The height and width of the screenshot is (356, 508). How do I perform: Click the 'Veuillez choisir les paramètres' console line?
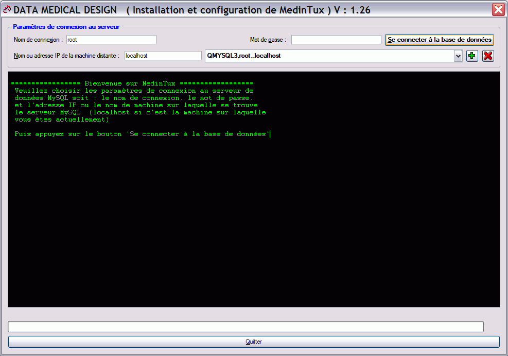(x=134, y=91)
